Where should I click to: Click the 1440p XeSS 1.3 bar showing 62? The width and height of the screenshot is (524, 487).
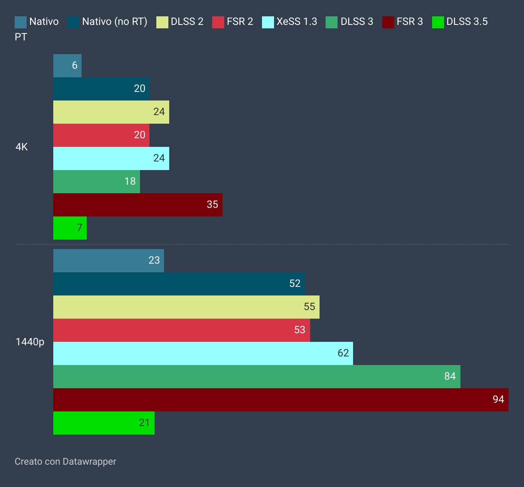pyautogui.click(x=203, y=353)
